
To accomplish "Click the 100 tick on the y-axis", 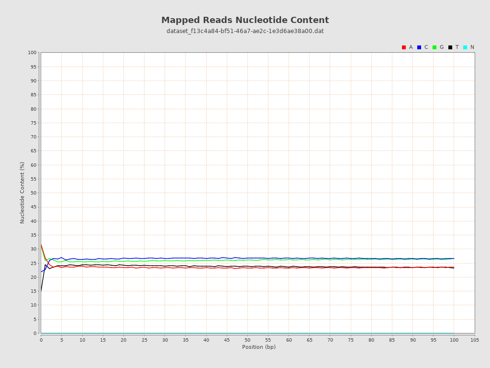I will [32, 53].
